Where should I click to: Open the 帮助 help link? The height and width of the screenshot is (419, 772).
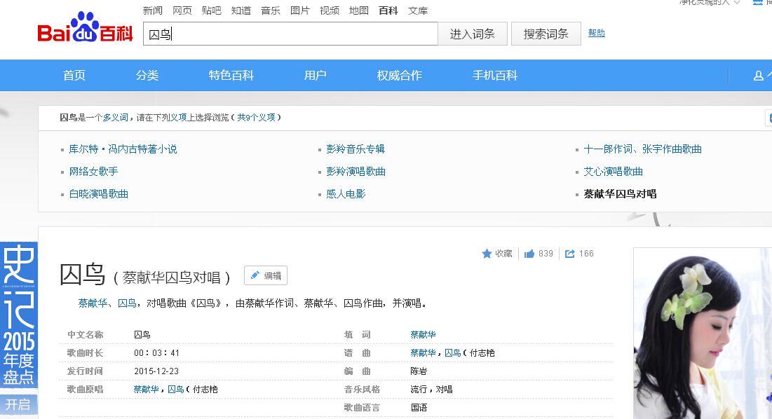pyautogui.click(x=596, y=33)
